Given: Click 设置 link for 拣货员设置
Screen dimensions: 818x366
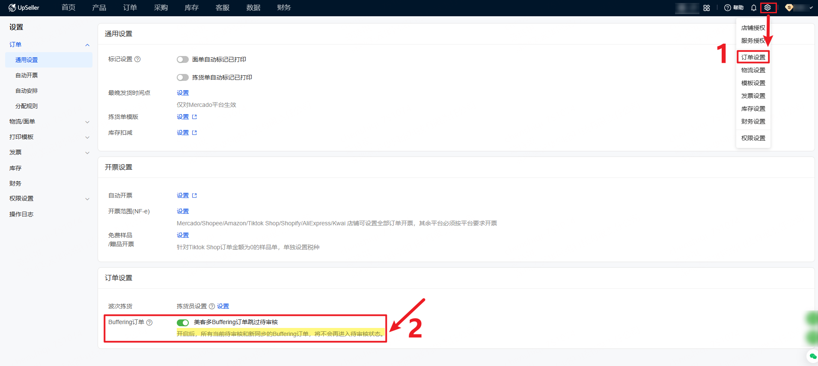Looking at the screenshot, I should click(x=223, y=306).
